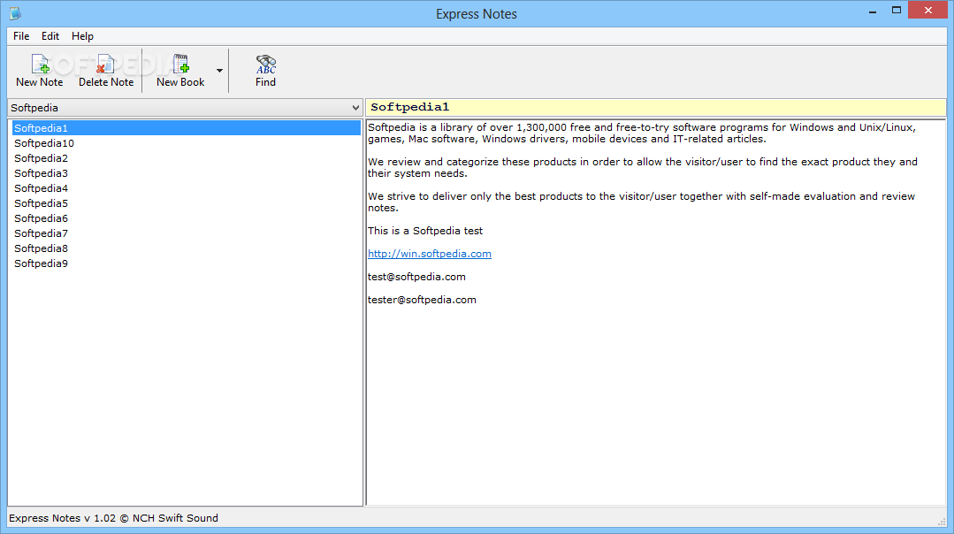Expand the arrow next to New Book
Screen dimensions: 954x534
[219, 71]
